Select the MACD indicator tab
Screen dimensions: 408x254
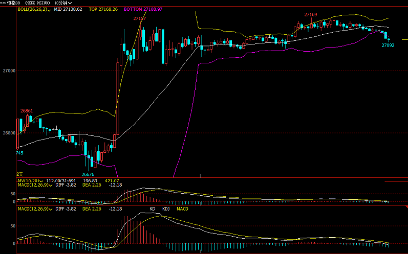pyautogui.click(x=182, y=209)
